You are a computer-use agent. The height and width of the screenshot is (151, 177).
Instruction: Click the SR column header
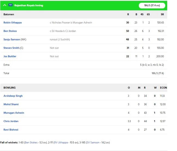[x=162, y=14]
